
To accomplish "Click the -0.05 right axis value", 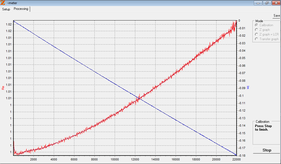I will coord(241,58).
